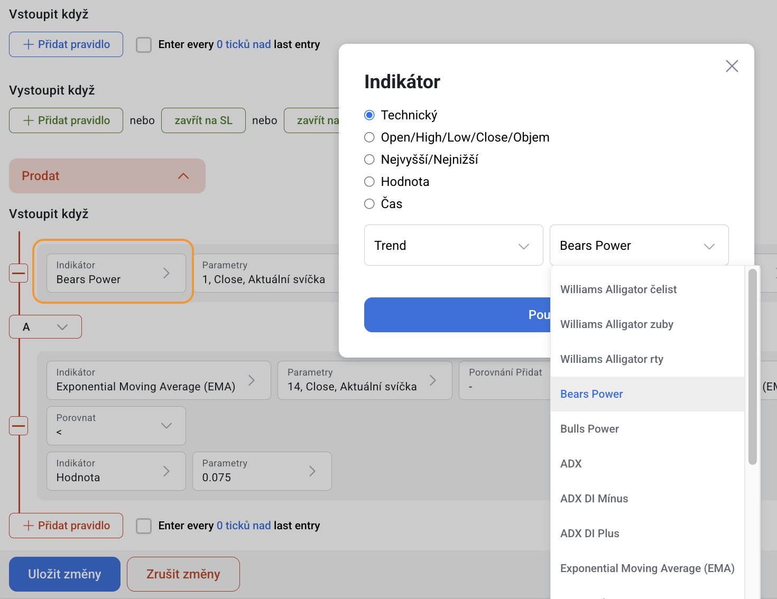This screenshot has width=777, height=599.
Task: Select the Technický radio option
Action: tap(369, 115)
